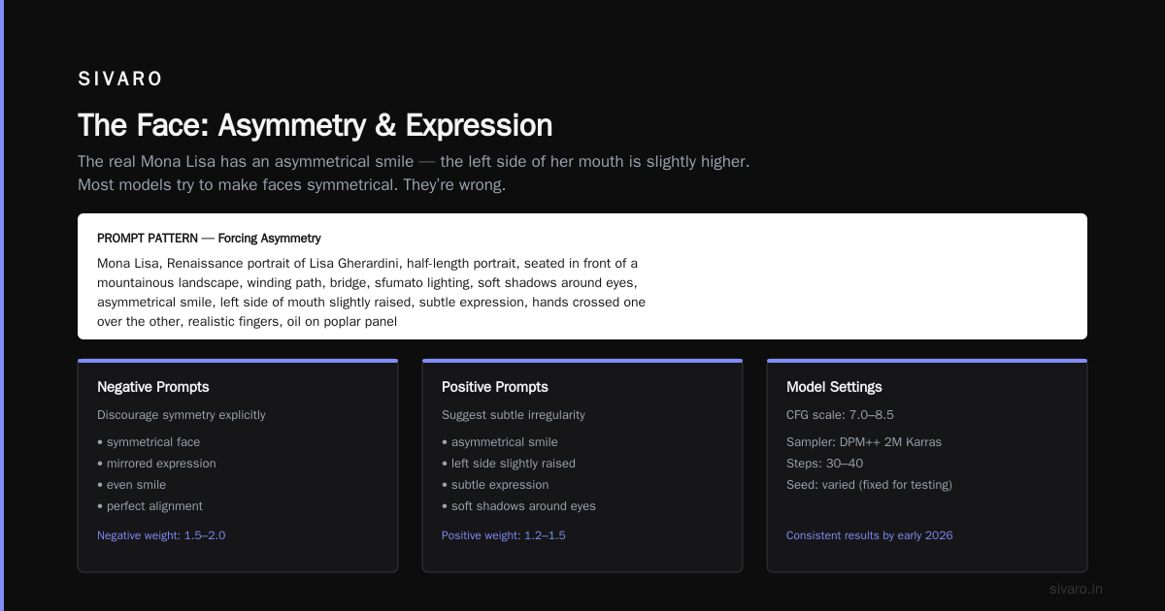Click the 'Sampler: DPM++ 2M Karras' setting
The width and height of the screenshot is (1165, 611).
(864, 442)
